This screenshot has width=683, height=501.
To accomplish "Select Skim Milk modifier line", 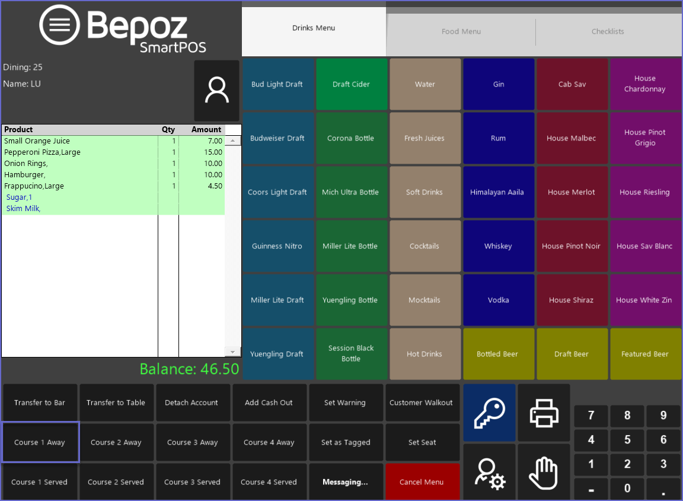I will pyautogui.click(x=113, y=209).
